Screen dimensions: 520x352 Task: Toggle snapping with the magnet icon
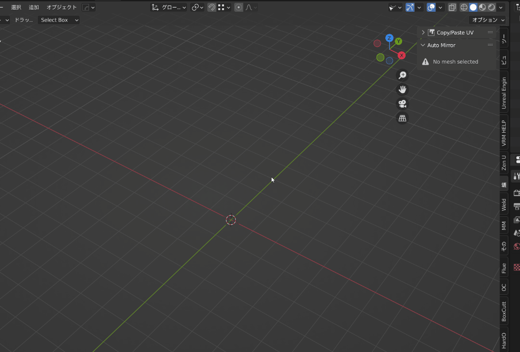coord(212,7)
